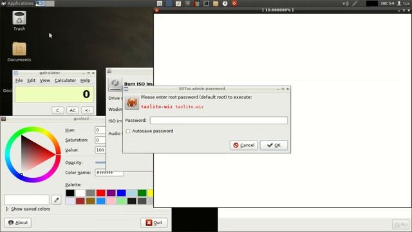Pick the sky blue swatch in the bottom row

100,201
